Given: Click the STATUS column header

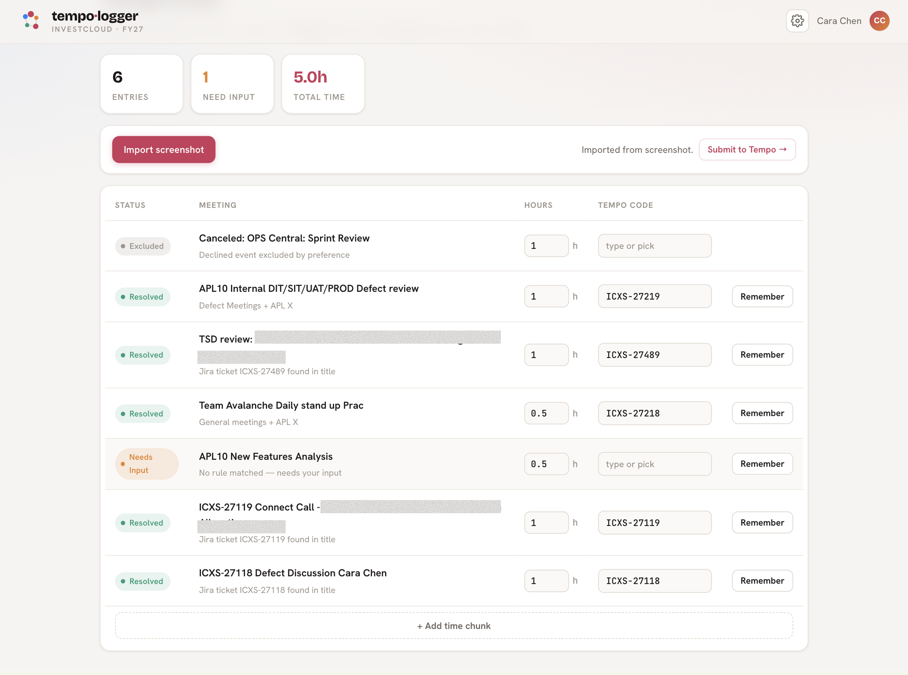Looking at the screenshot, I should pos(130,205).
